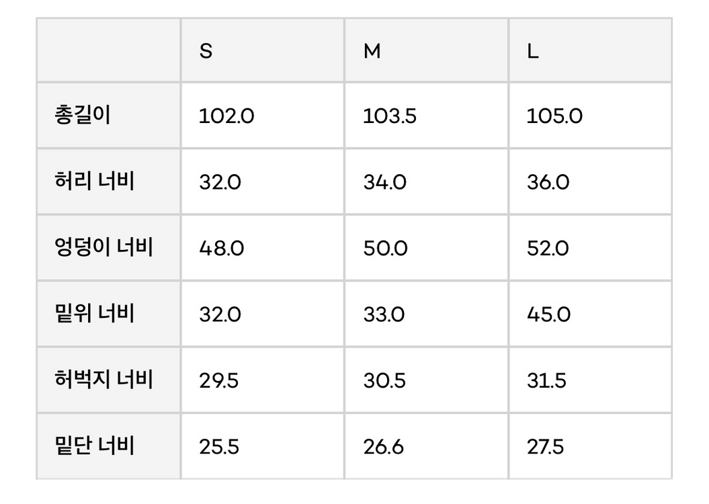
Task: Select the 허리 너비 row label
Action: click(x=95, y=181)
